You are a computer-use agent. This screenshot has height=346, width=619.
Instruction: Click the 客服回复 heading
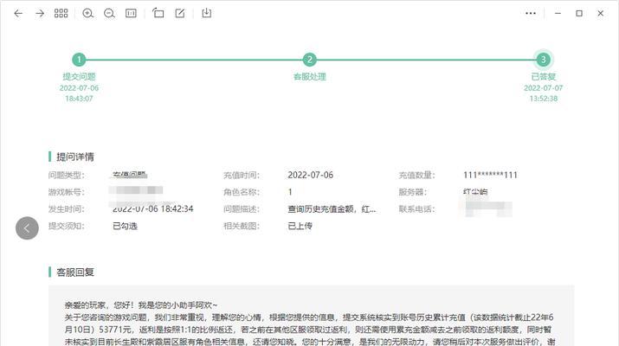[75, 272]
